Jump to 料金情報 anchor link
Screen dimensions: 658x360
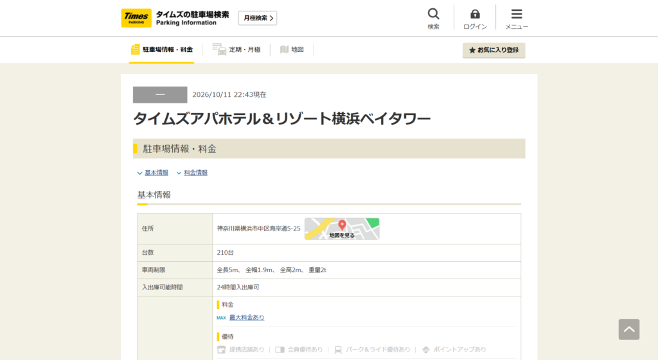tap(195, 173)
